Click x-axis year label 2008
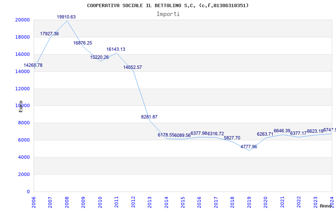Screen dimensions: 336x210 pos(67,202)
